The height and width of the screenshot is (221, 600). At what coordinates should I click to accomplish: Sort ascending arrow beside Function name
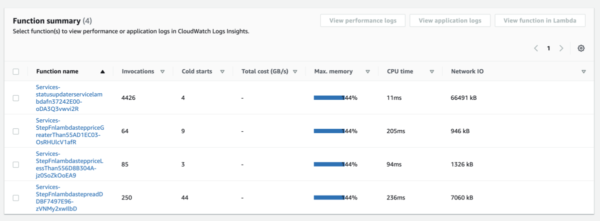point(102,72)
